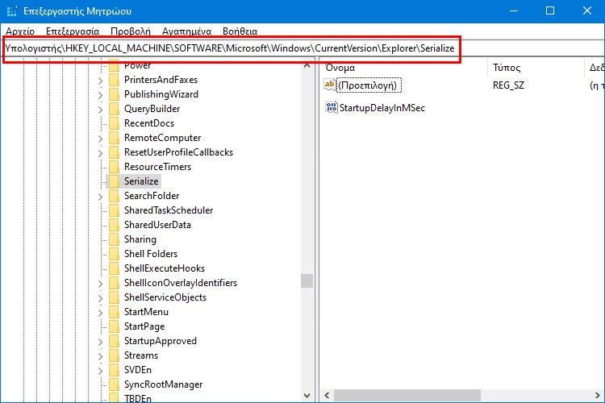Select the RemoteComputer folder icon
605x403 pixels.
(114, 138)
